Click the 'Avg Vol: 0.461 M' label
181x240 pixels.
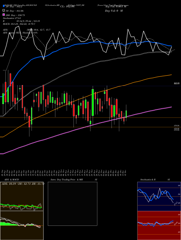click(115, 7)
